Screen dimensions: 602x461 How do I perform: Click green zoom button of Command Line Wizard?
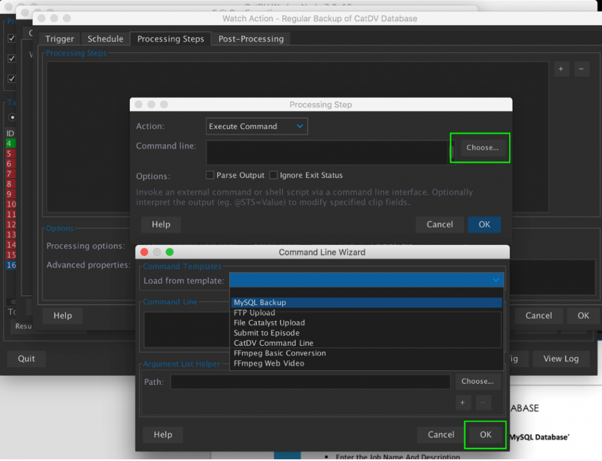coord(170,252)
